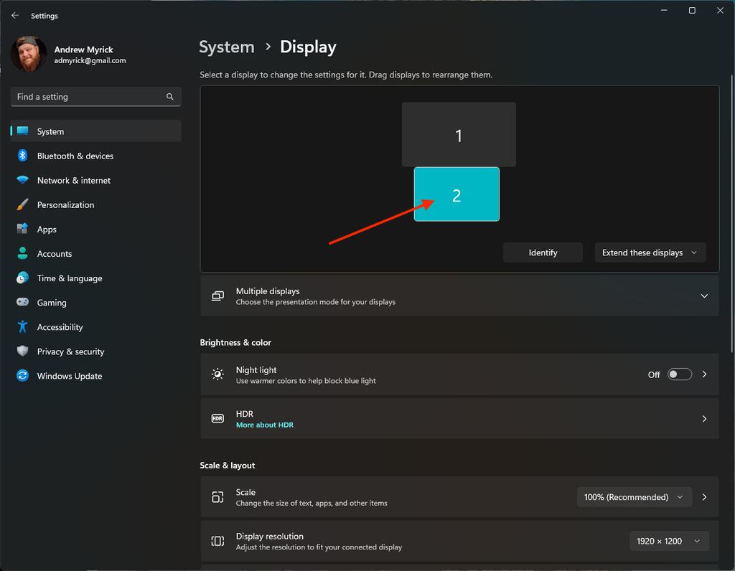Expand the Multiple displays section
Screen dimensions: 735x571
click(x=703, y=296)
